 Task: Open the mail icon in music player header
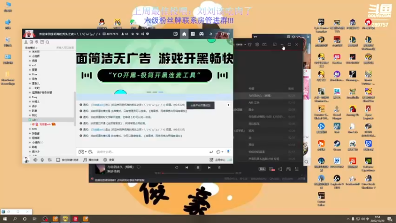(x=264, y=45)
